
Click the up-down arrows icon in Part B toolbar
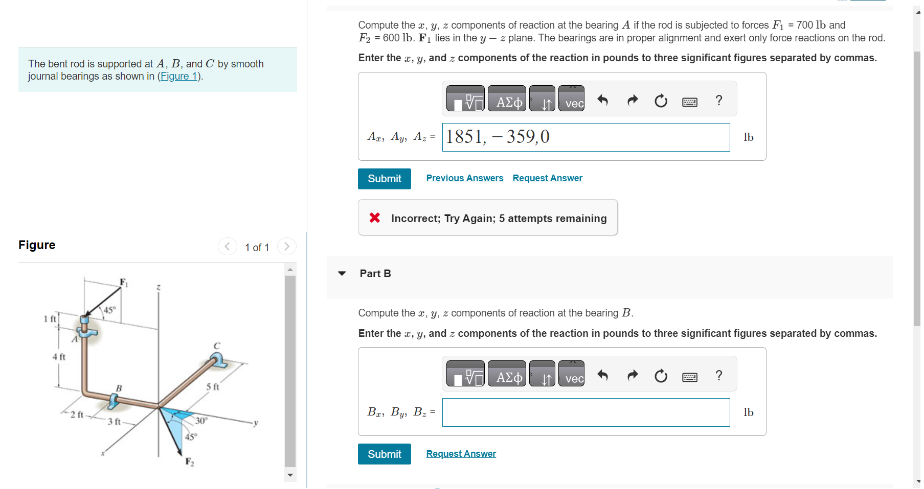tap(542, 377)
